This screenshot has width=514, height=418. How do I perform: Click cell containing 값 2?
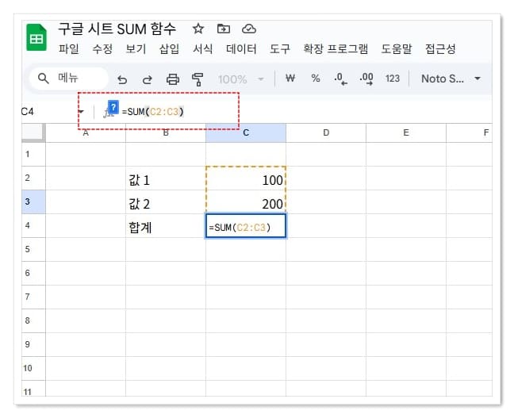166,202
